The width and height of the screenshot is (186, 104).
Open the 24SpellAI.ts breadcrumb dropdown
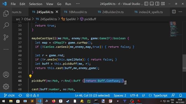46,19
